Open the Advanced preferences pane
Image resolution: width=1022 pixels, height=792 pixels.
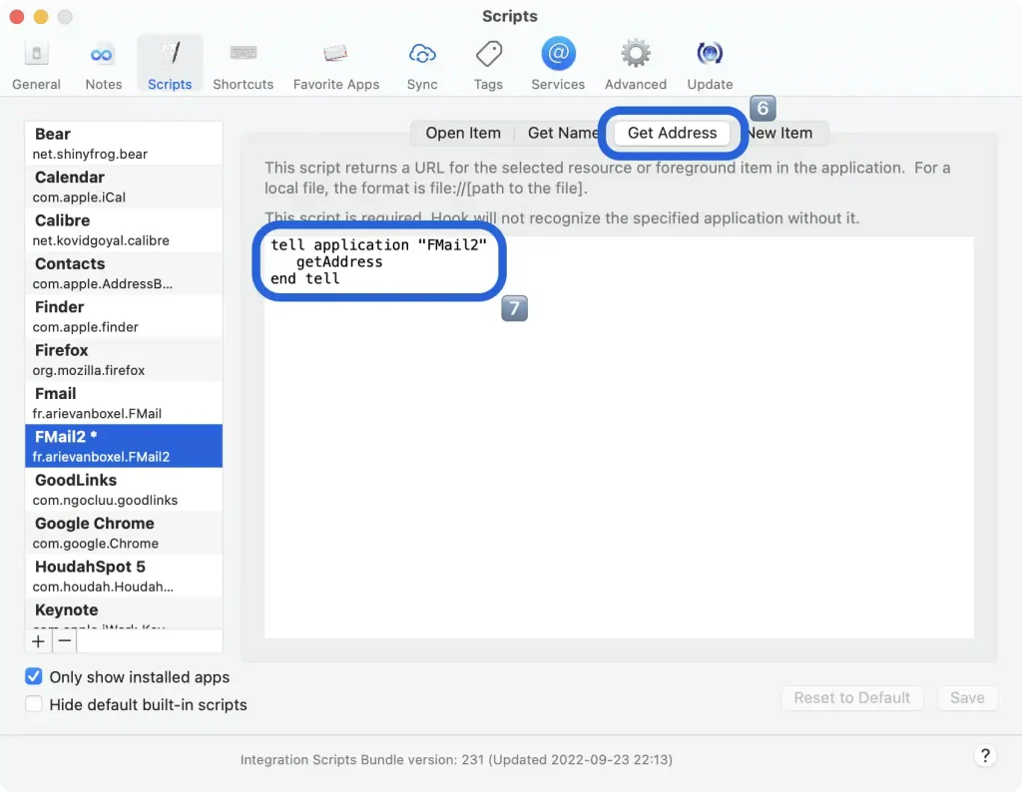[x=636, y=65]
